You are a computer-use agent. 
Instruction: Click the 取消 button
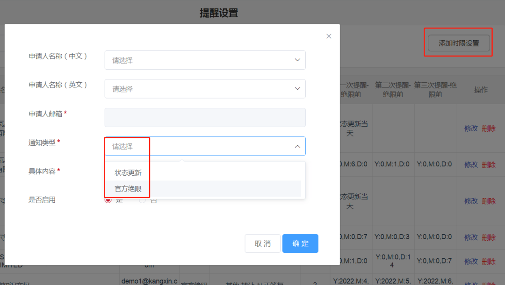click(x=262, y=243)
